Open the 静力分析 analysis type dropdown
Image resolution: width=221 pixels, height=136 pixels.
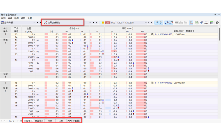[x=34, y=23]
